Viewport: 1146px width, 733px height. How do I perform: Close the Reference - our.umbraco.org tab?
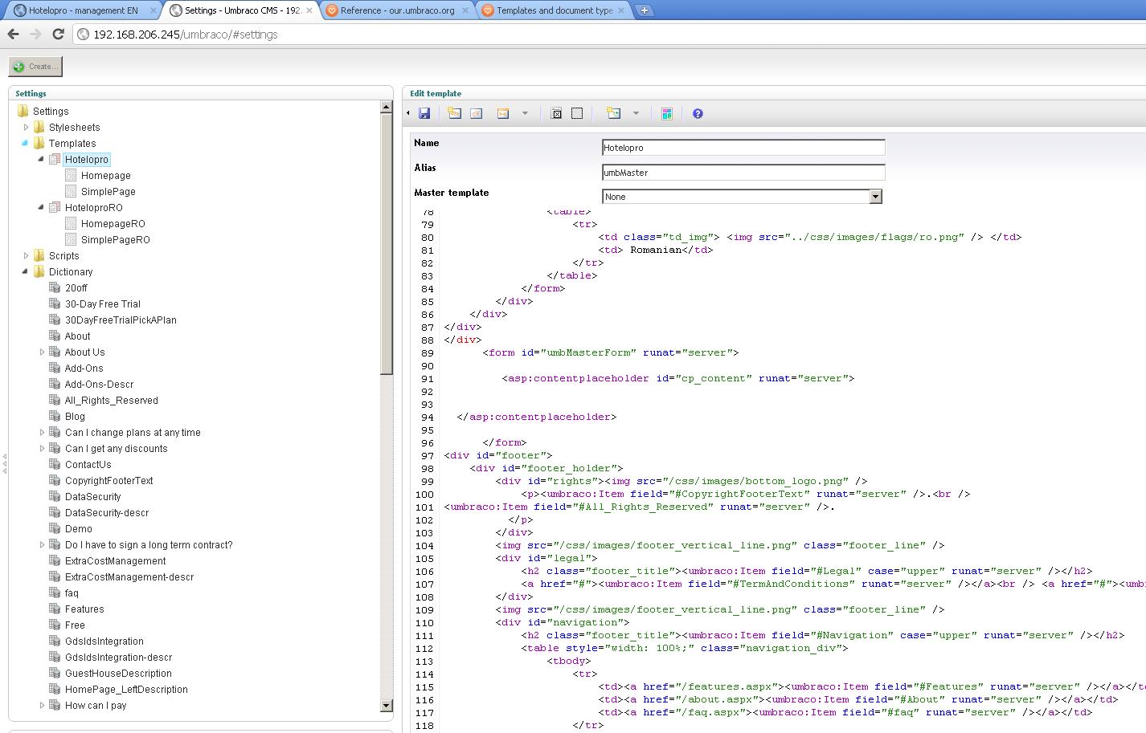tap(465, 10)
